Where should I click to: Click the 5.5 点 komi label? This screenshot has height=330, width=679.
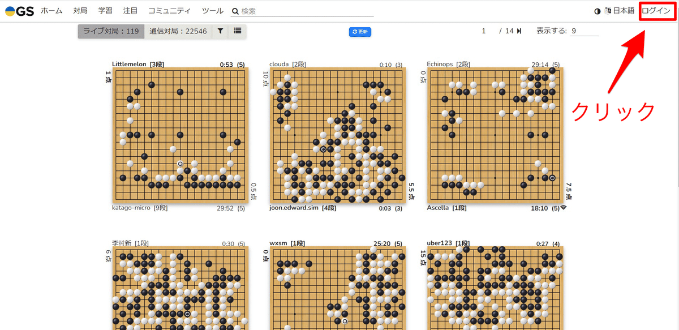point(411,191)
